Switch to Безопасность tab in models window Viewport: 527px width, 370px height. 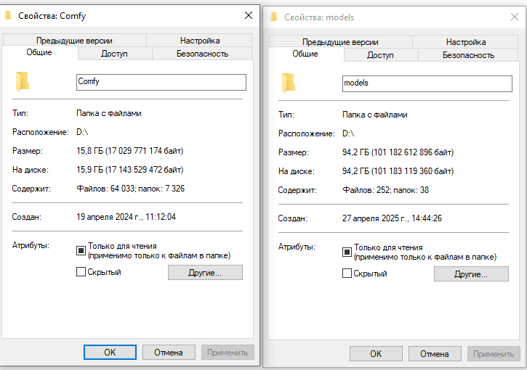(468, 55)
